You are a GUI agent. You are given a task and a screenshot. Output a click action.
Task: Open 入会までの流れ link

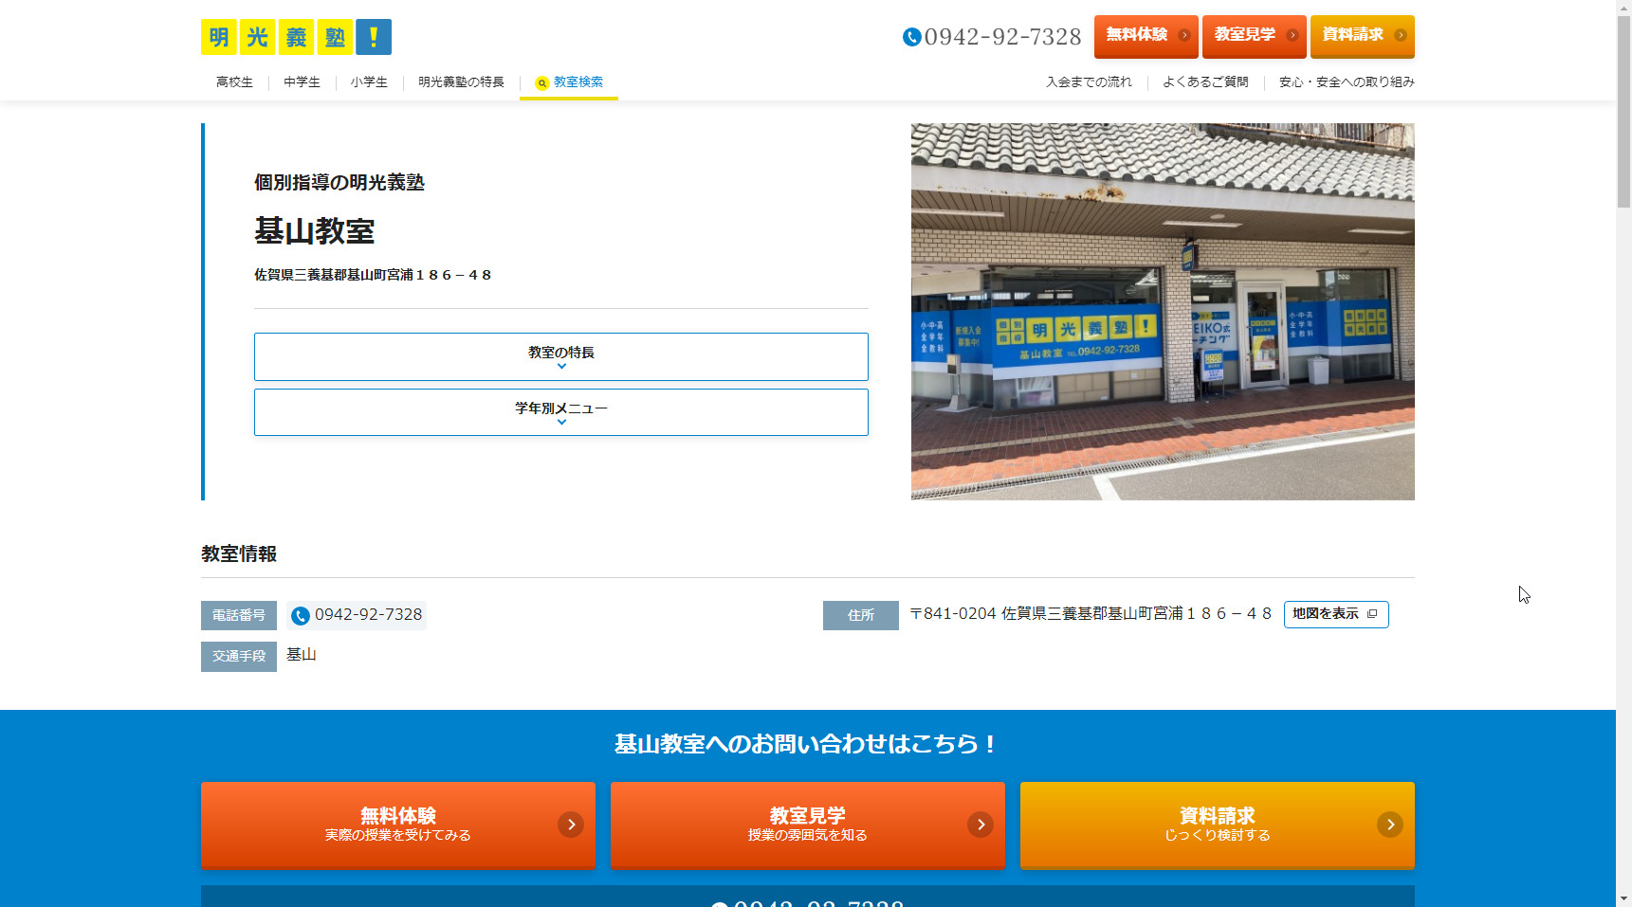(1089, 82)
